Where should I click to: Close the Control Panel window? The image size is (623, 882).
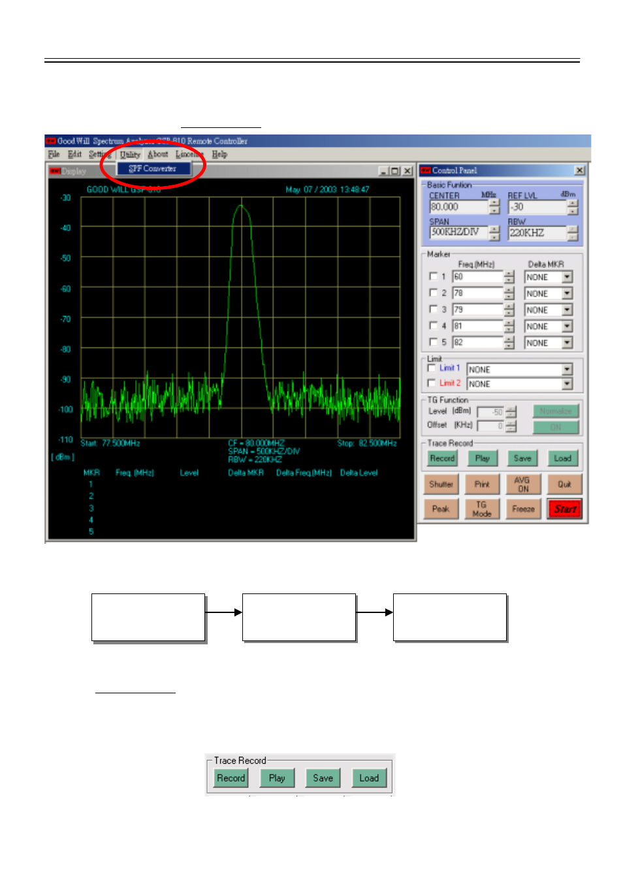[x=579, y=170]
